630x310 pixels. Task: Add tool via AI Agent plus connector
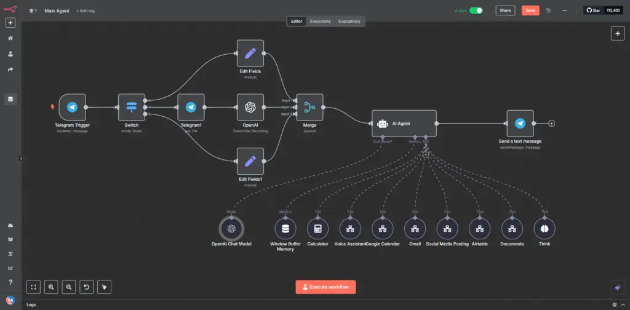pyautogui.click(x=426, y=154)
